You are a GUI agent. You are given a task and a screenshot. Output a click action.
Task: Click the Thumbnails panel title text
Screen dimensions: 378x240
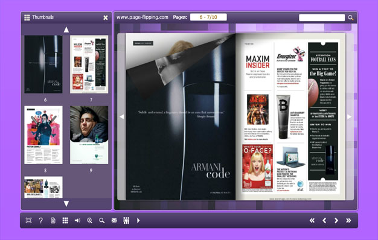43,17
